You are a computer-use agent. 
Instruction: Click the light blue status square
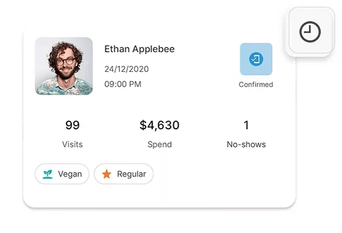pos(256,59)
